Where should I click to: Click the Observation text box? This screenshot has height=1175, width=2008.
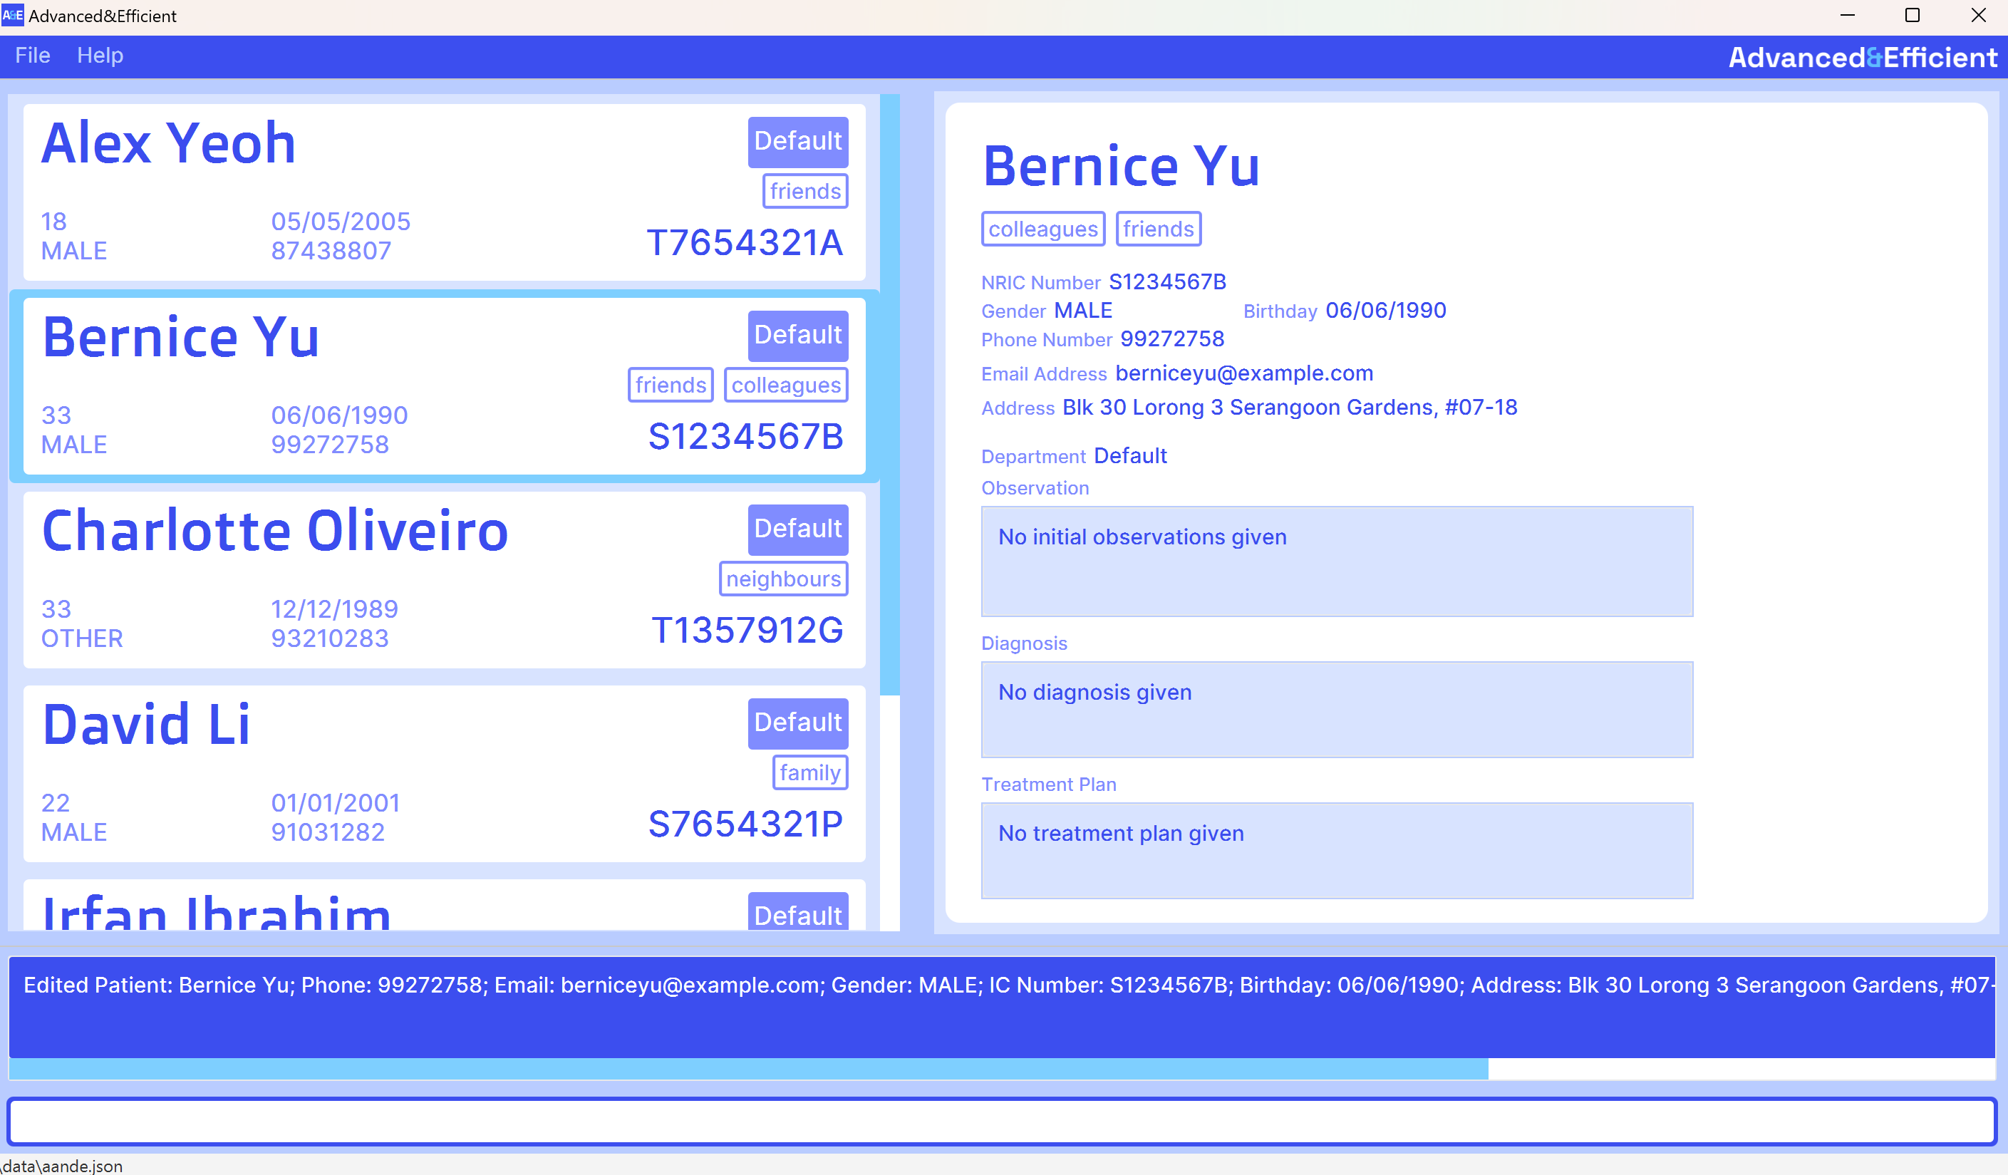click(x=1336, y=561)
